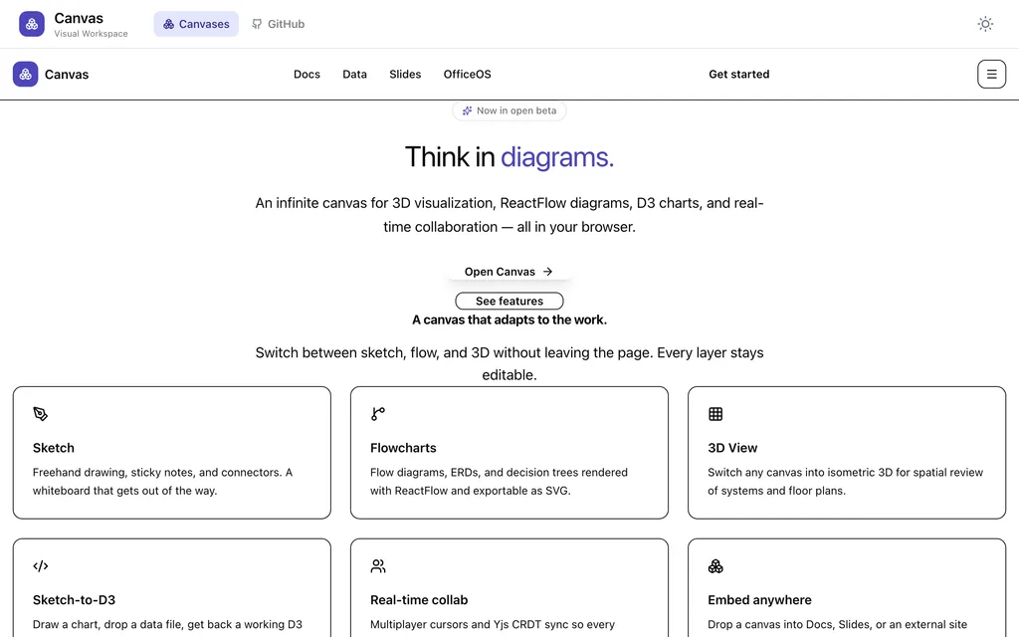Select the Flowcharts card title
The image size is (1019, 637).
coord(403,448)
